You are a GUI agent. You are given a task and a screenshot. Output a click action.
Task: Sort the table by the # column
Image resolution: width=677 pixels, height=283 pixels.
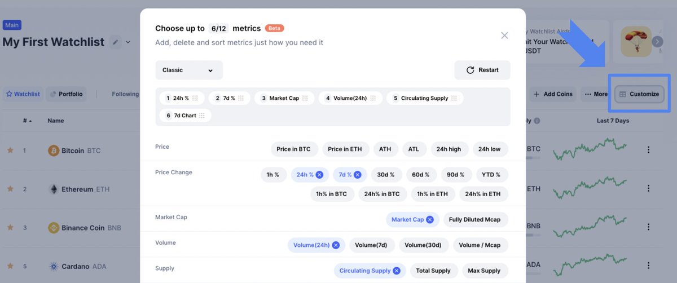pyautogui.click(x=27, y=121)
